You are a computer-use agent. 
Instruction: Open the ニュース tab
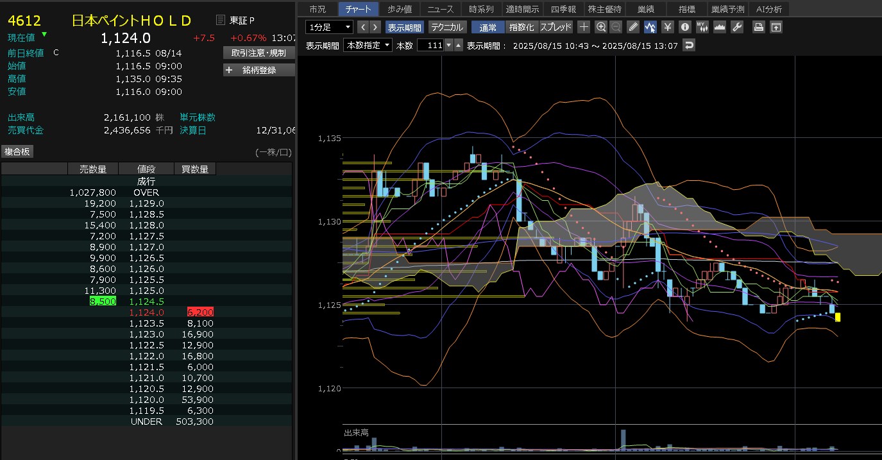click(441, 9)
